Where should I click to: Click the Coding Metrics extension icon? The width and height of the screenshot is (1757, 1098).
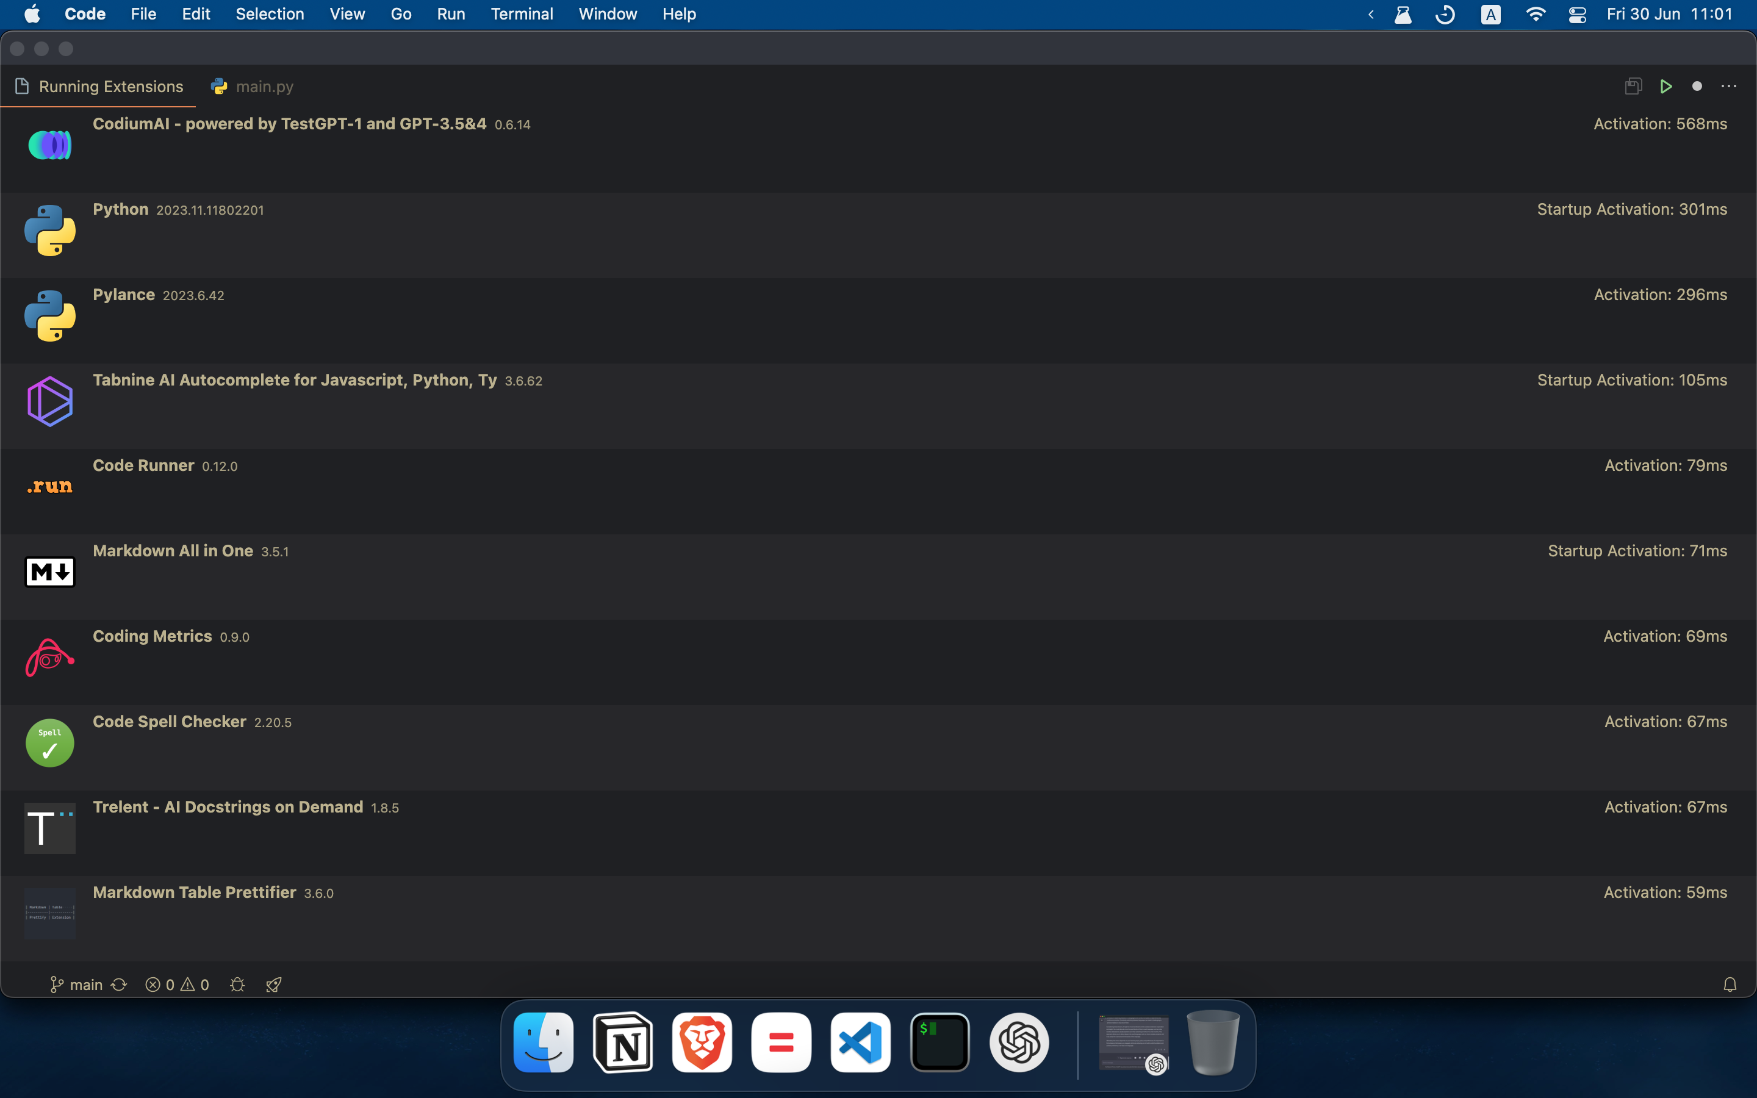tap(49, 656)
